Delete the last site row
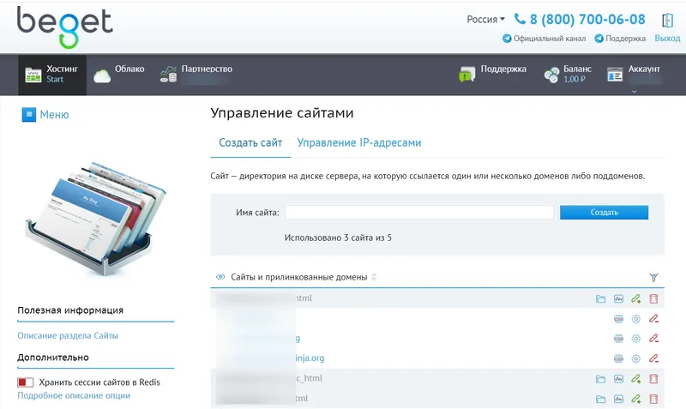This screenshot has width=686, height=409. pos(653,399)
